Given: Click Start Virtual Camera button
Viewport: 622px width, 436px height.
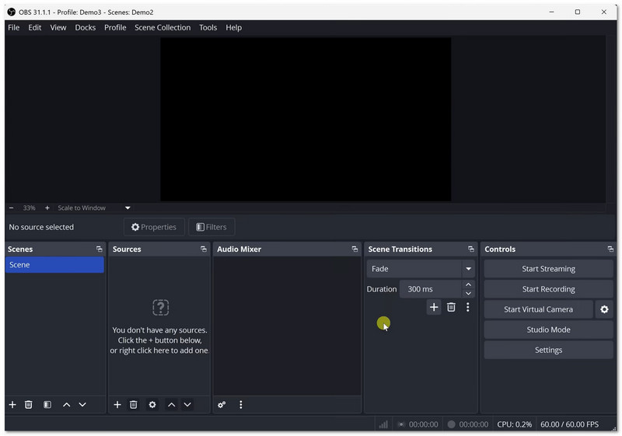Looking at the screenshot, I should [x=538, y=309].
